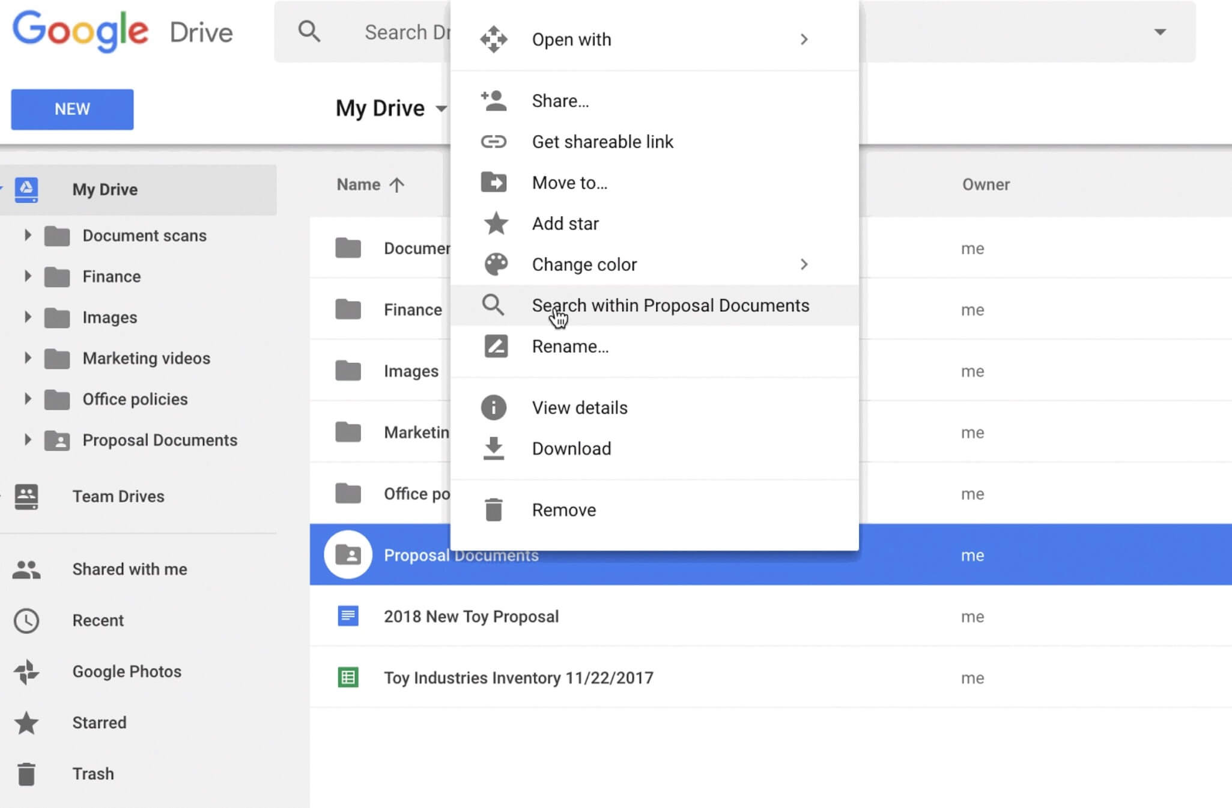
Task: Click the Add star icon
Action: point(494,223)
